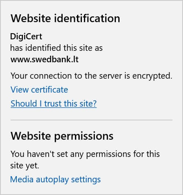Screen dimensions: 183x195
Task: Click the horizontal divider between sections
Action: (91, 120)
